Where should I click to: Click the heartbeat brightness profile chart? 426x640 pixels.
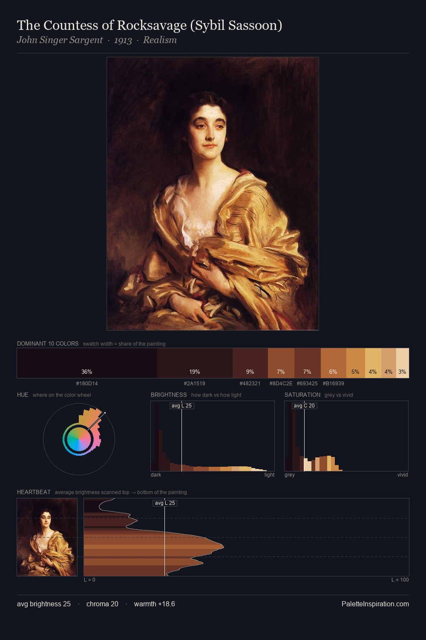tap(246, 537)
